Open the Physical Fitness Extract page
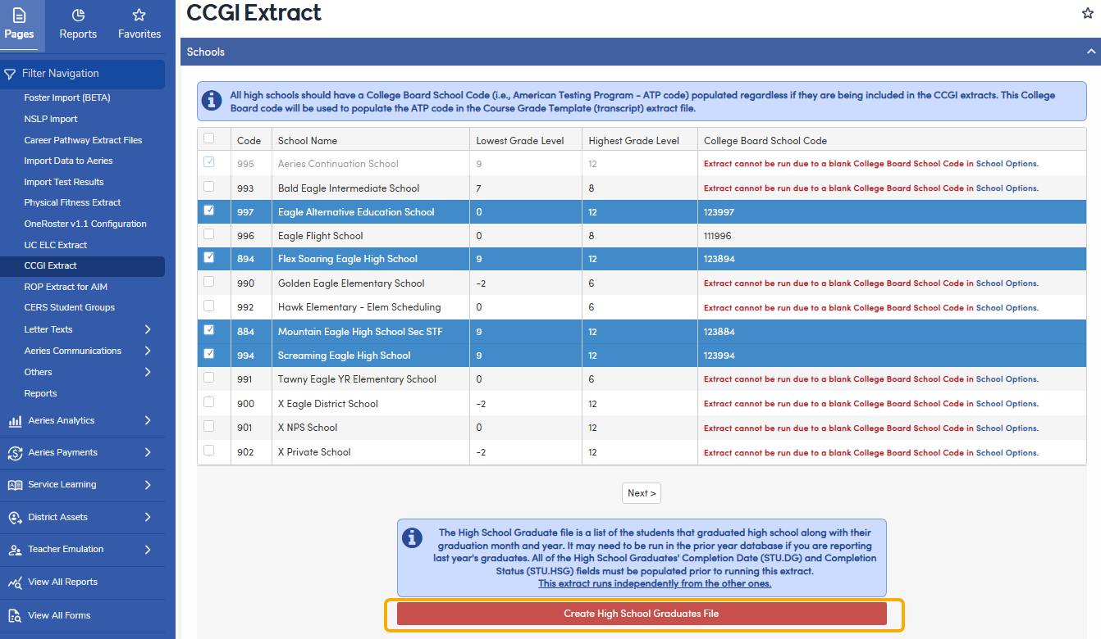 click(72, 202)
